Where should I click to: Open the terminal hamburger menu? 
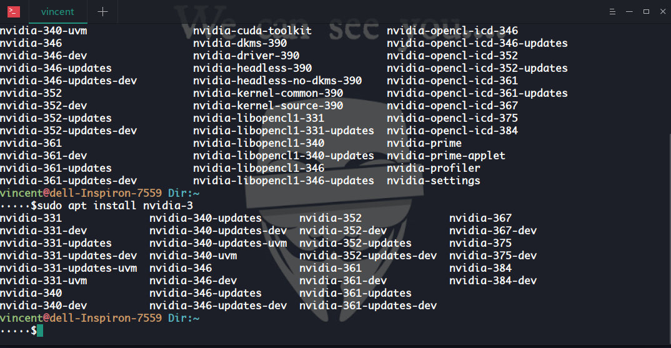pyautogui.click(x=612, y=11)
